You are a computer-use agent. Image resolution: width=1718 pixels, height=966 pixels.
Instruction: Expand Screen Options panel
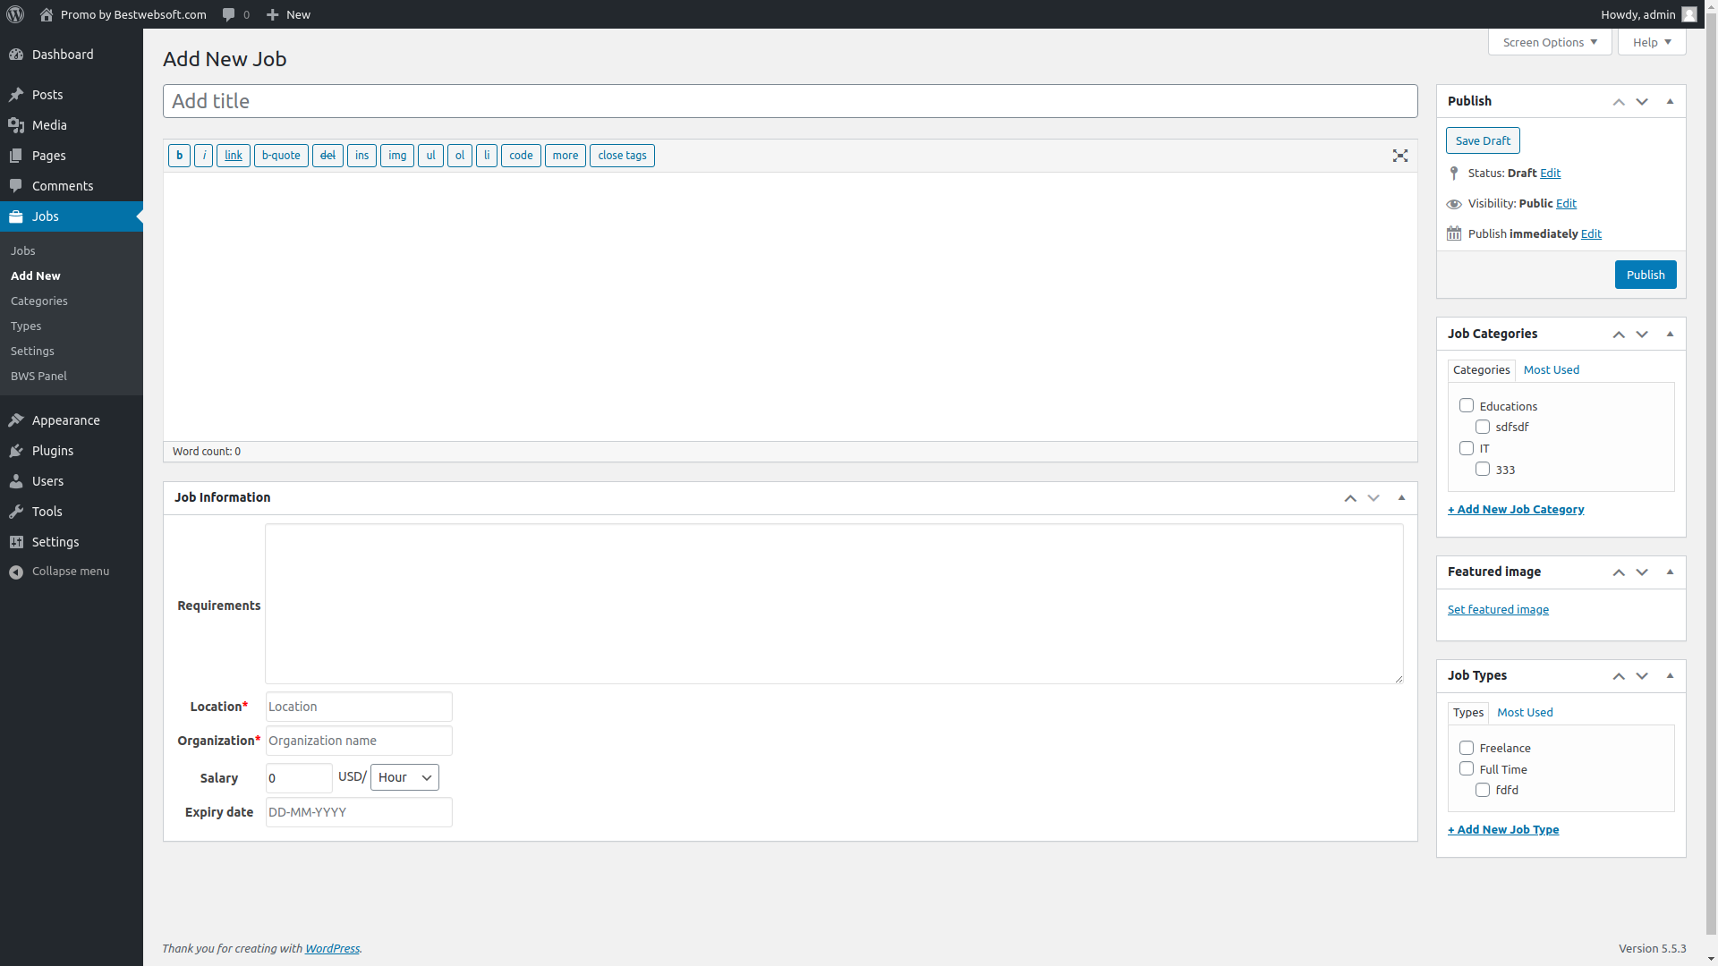tap(1549, 42)
